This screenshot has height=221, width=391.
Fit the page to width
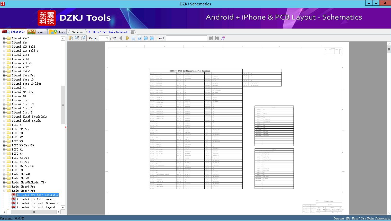tap(133, 38)
